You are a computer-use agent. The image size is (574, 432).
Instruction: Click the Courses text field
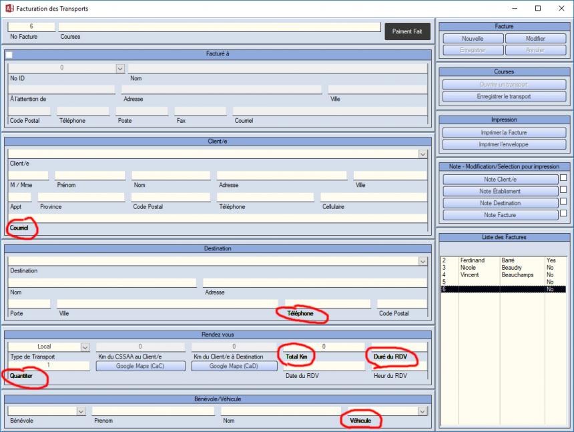[x=219, y=27]
